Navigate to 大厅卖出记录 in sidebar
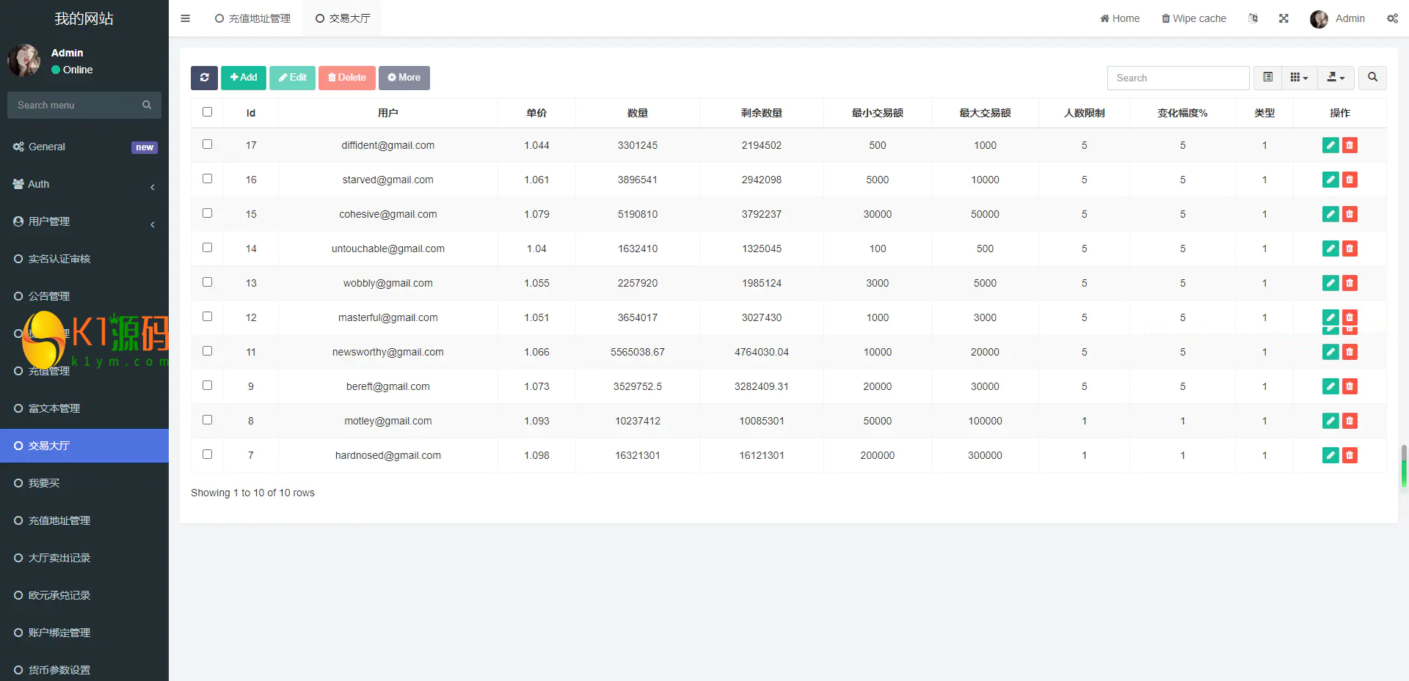Viewport: 1409px width, 681px height. (x=84, y=558)
